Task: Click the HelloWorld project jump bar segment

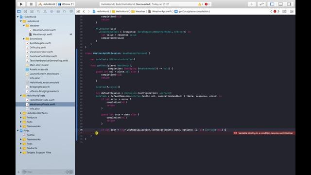Action: [x=101, y=11]
